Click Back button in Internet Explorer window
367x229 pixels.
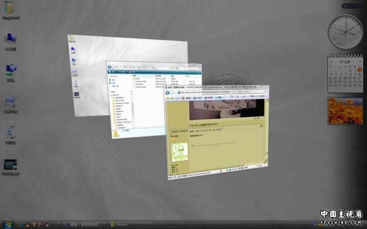[167, 93]
